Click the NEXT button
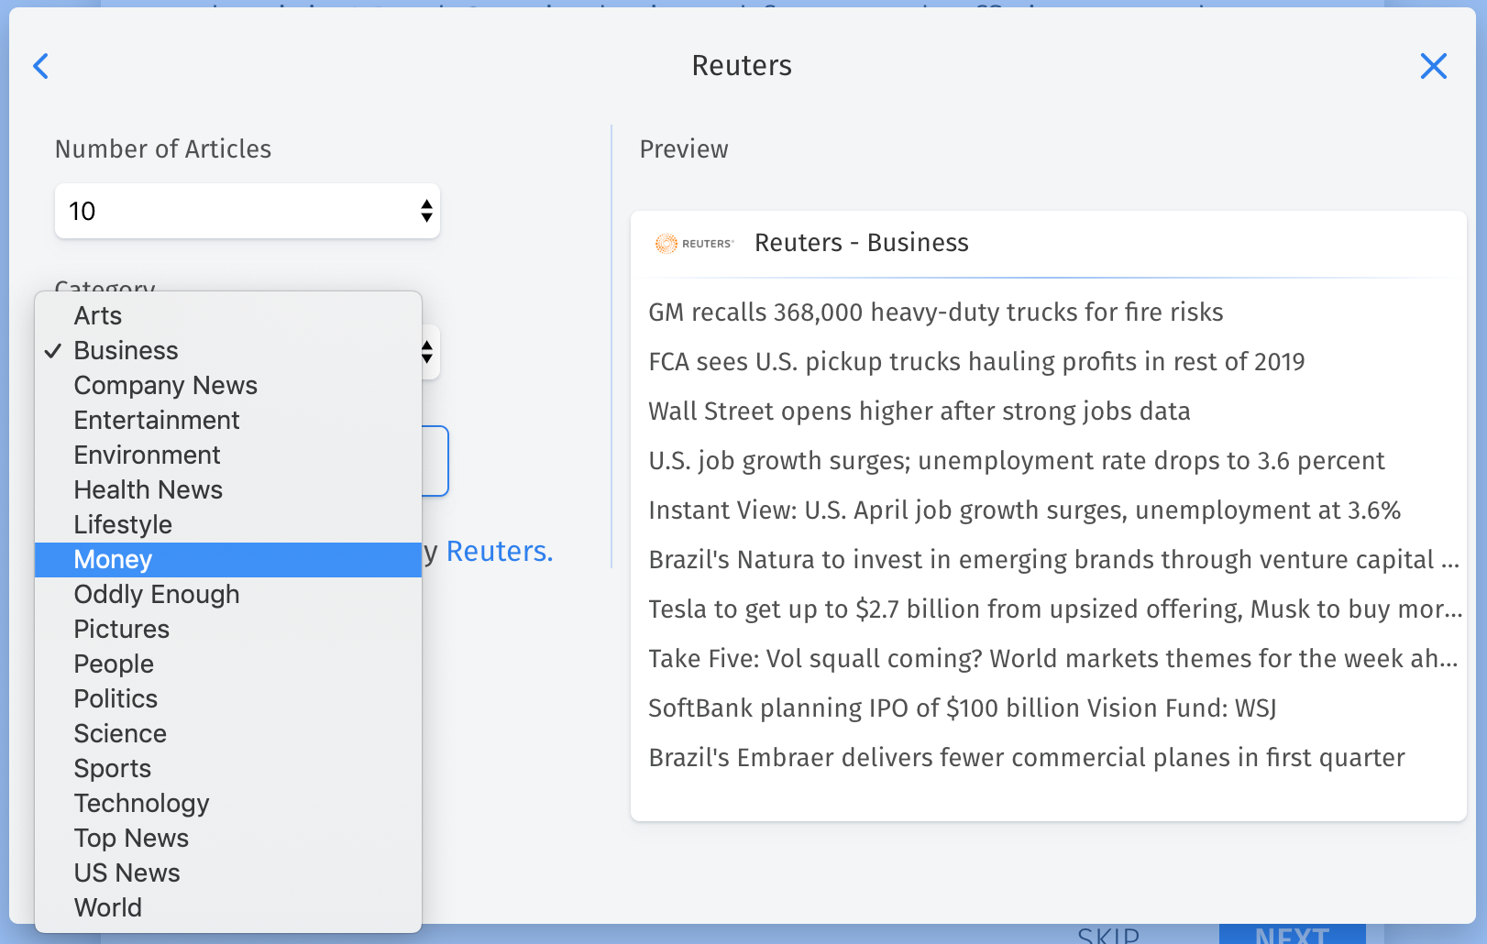 pyautogui.click(x=1292, y=935)
